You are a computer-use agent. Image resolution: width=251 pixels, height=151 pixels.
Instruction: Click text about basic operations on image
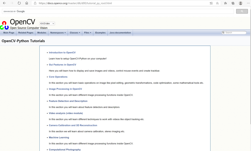pyautogui.click(x=126, y=83)
